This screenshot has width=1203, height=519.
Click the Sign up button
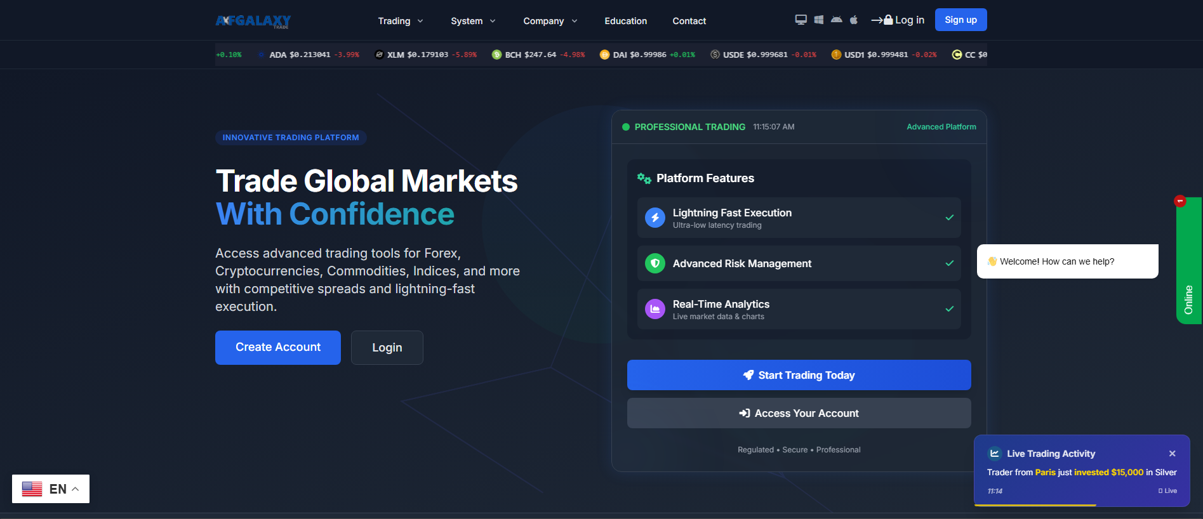point(960,20)
